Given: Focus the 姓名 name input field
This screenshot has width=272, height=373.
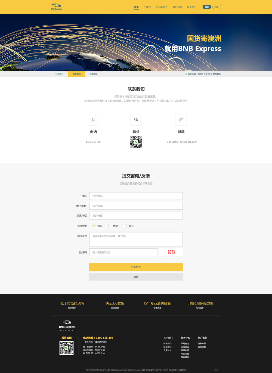Looking at the screenshot, I should (136, 196).
